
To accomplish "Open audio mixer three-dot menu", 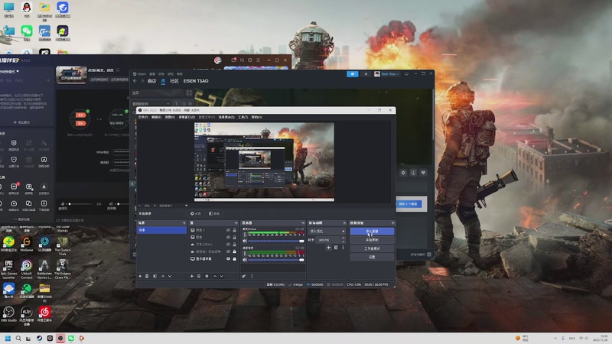I will click(252, 276).
